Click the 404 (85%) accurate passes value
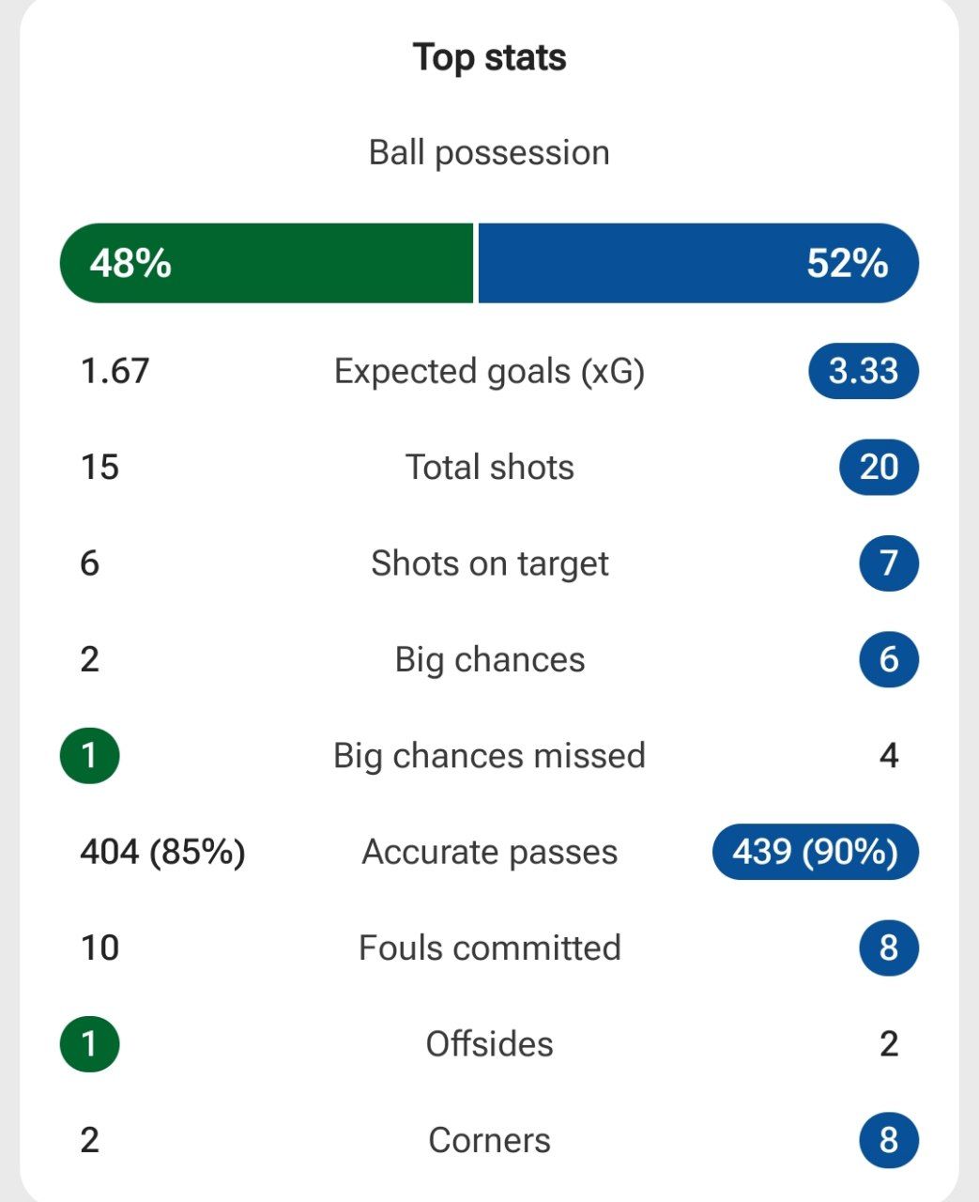 coord(162,852)
